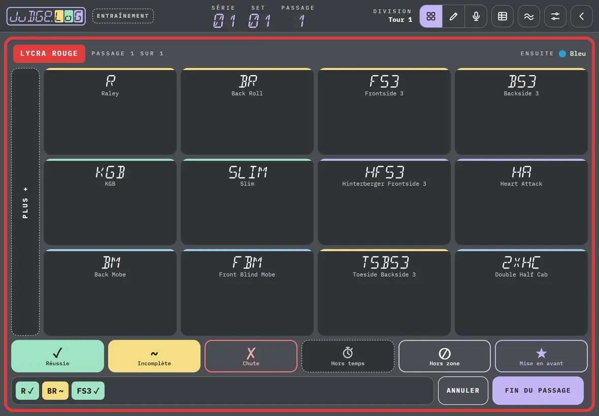Switch to the grid pad view icon

pos(431,16)
